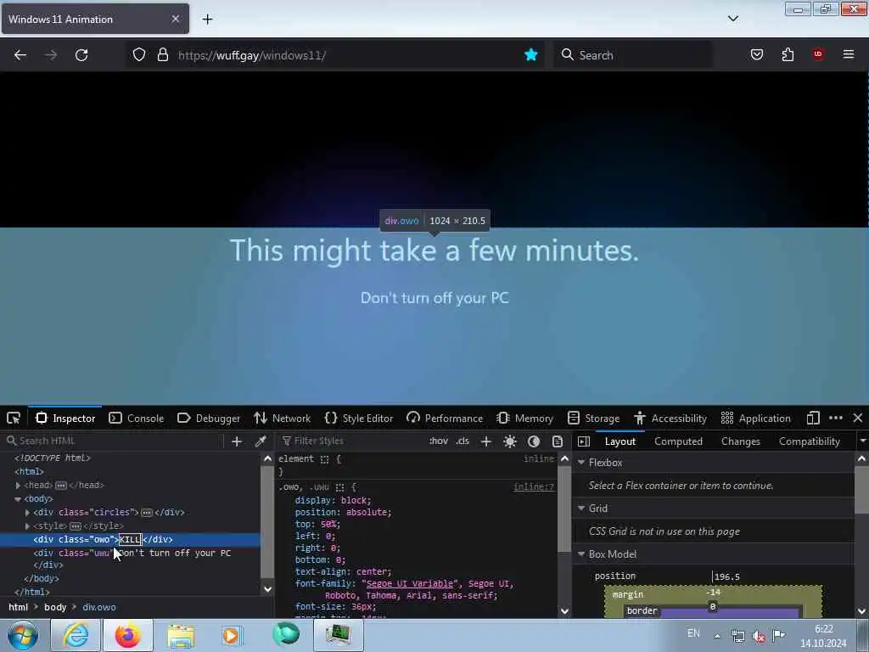Open the Style Editor tab

(359, 418)
